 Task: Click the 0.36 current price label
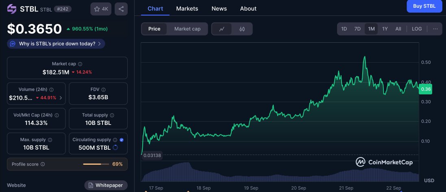[x=426, y=89]
